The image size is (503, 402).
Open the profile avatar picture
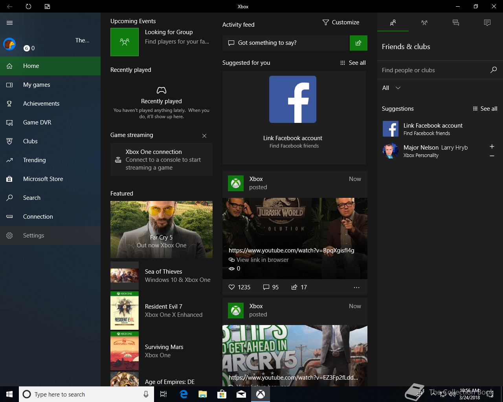(9, 44)
